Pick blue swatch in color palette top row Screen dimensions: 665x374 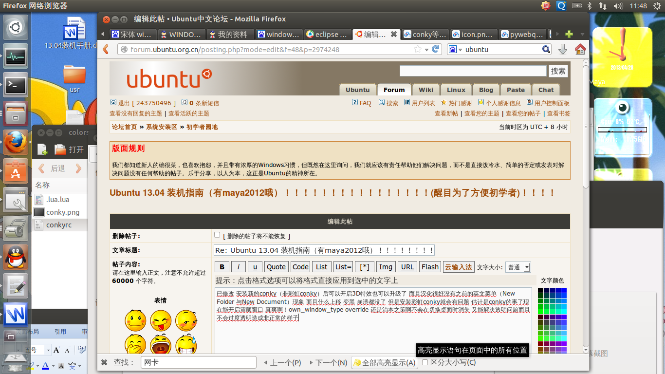564,291
